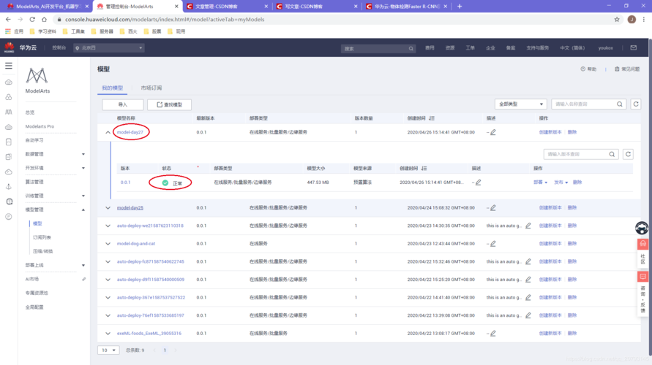
Task: Click the Find Model button
Action: 169,104
